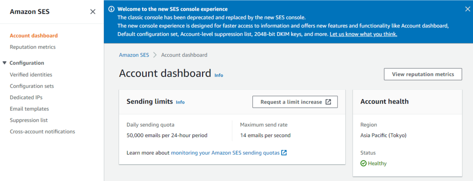The image size is (473, 181).
Task: Click Maximum send rate label
Action: [x=264, y=125]
